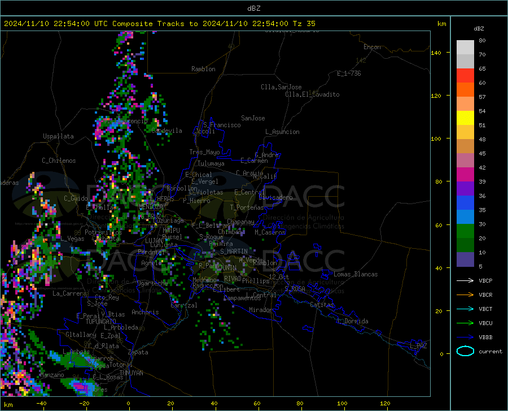The image size is (508, 411).
Task: Click the Zapata map label
Action: click(138, 352)
